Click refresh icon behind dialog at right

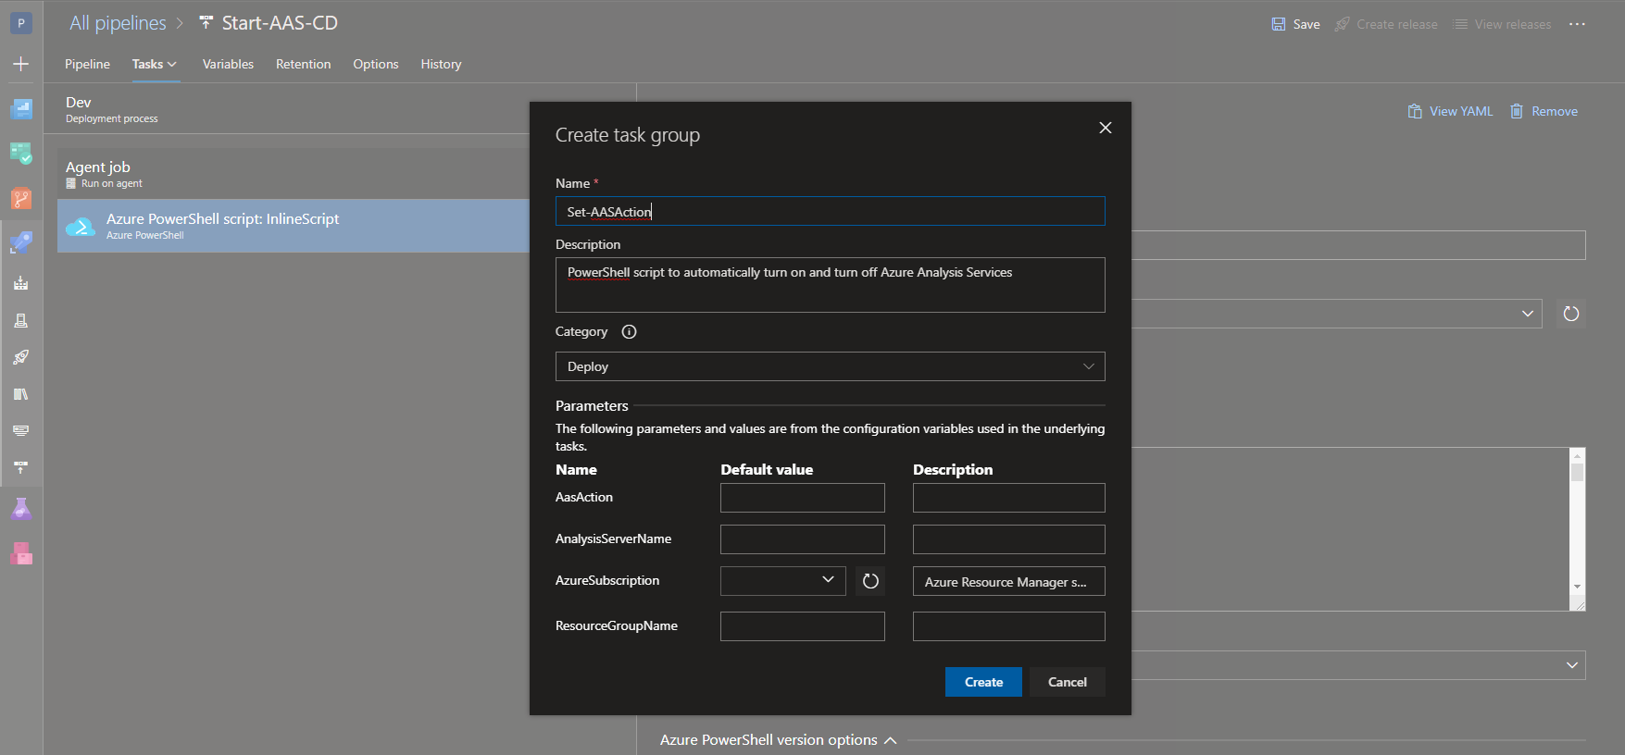click(1571, 314)
